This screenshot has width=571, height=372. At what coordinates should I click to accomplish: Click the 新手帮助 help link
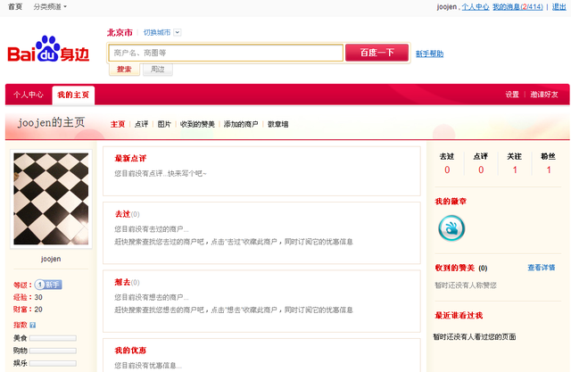click(x=429, y=54)
